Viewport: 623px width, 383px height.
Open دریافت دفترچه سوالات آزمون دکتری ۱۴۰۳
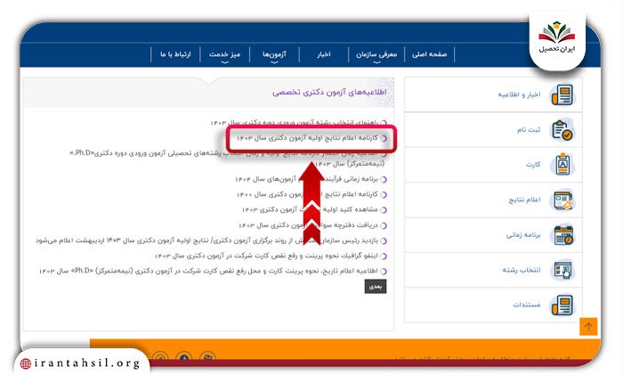coord(308,225)
